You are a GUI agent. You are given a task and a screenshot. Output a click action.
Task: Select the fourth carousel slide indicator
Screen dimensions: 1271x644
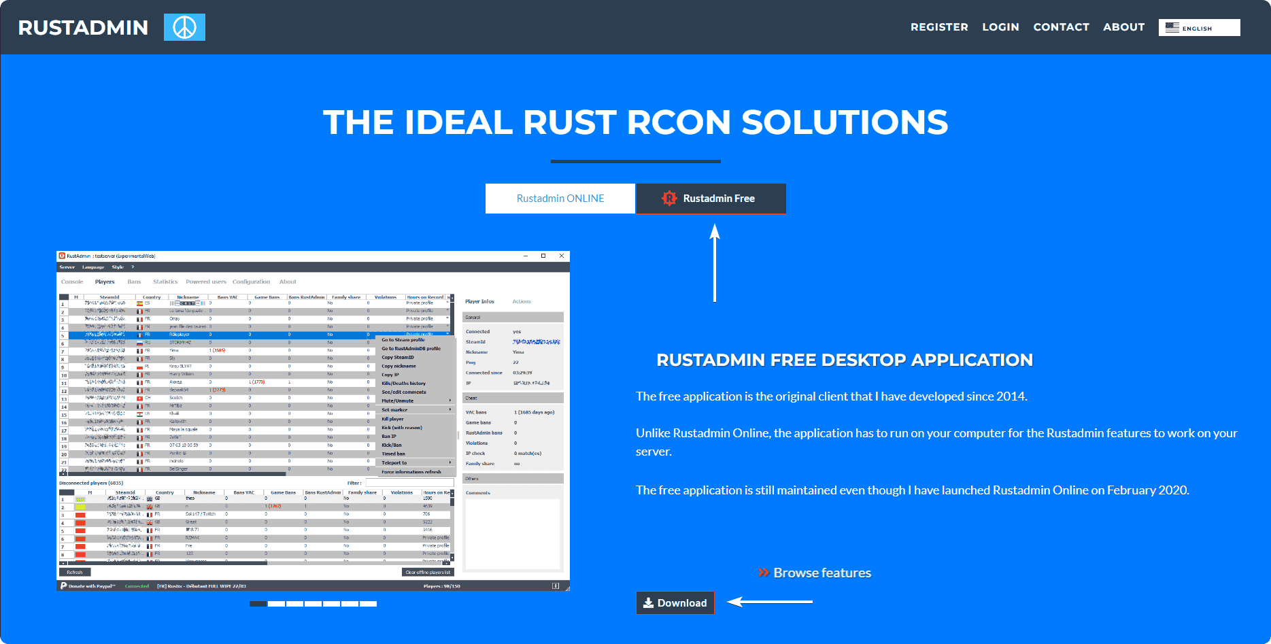click(x=313, y=604)
